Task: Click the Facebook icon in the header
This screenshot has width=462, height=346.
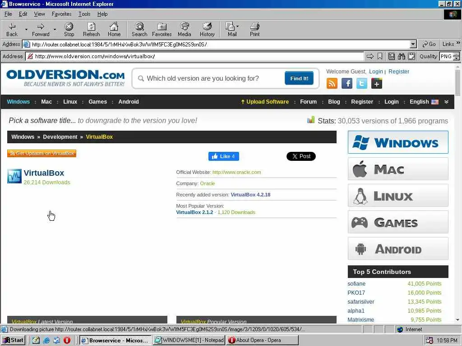Action: point(347,83)
